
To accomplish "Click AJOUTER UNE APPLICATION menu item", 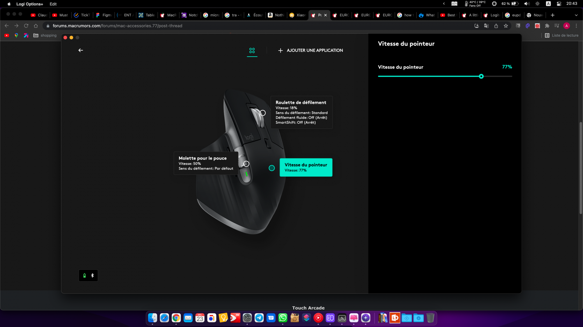I will click(x=310, y=50).
